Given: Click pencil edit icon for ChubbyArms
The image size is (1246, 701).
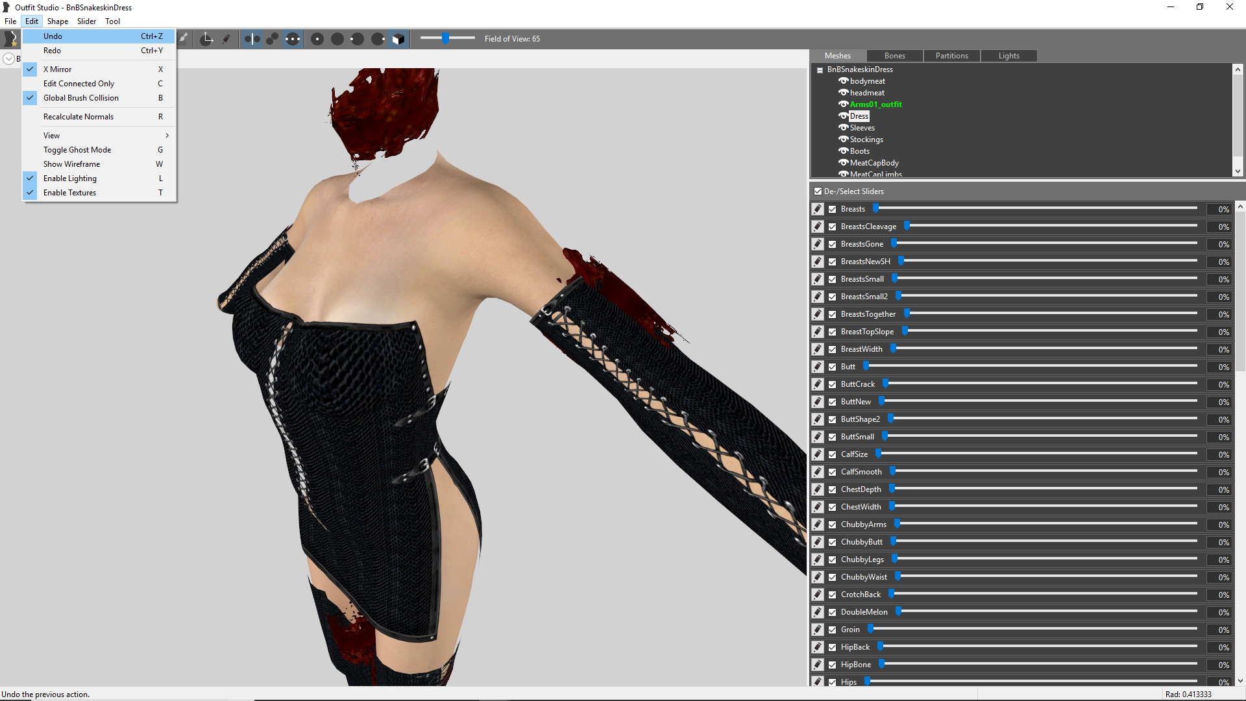Looking at the screenshot, I should pos(818,524).
